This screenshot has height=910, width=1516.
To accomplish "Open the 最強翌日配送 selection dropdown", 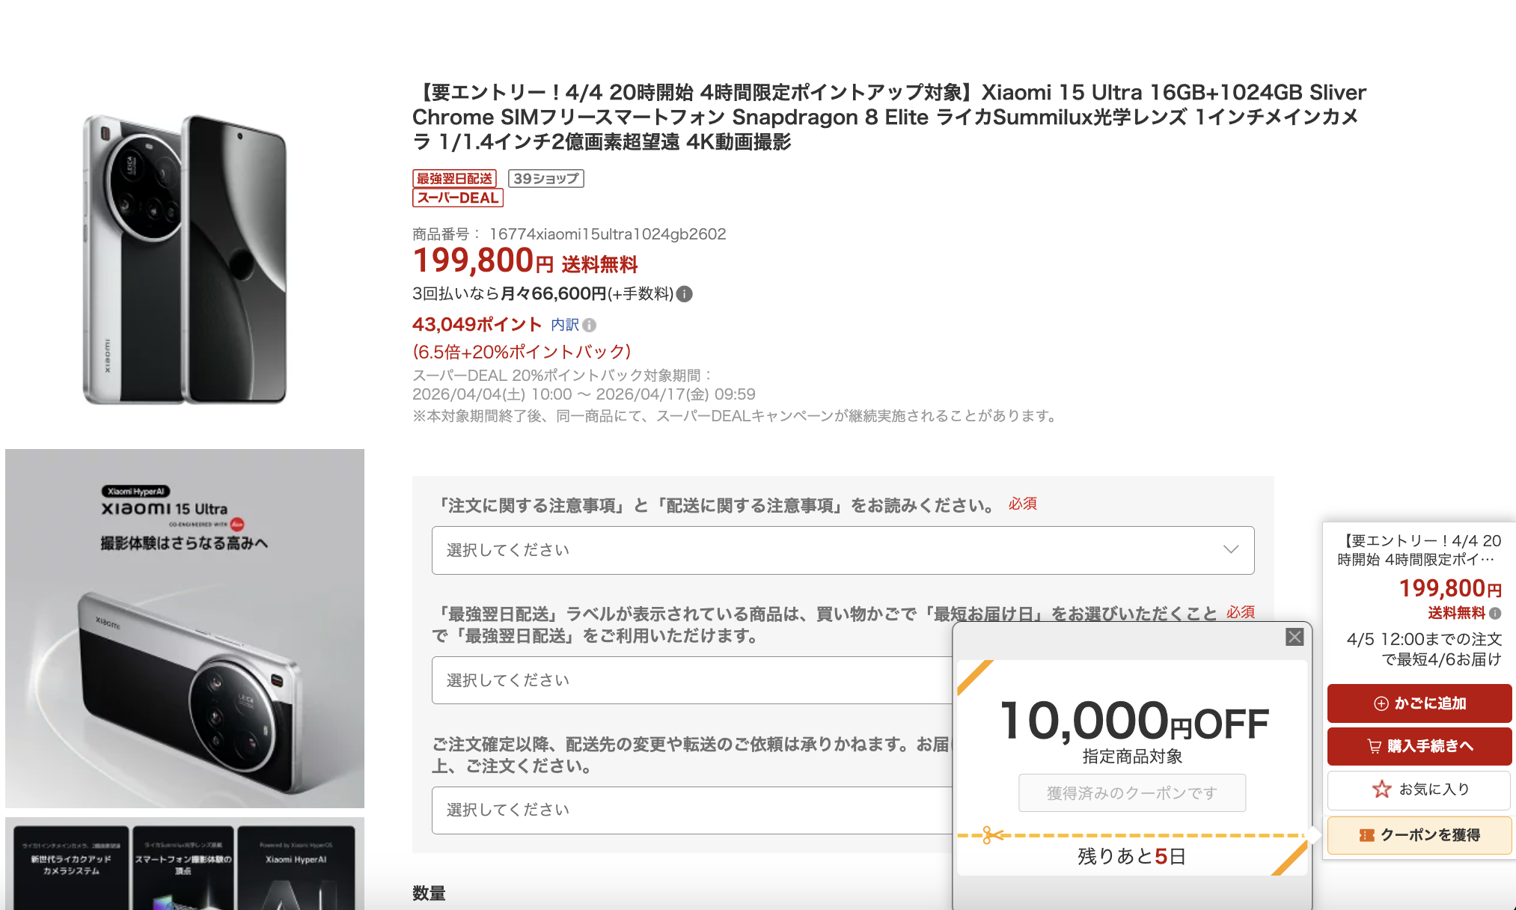I will 691,680.
